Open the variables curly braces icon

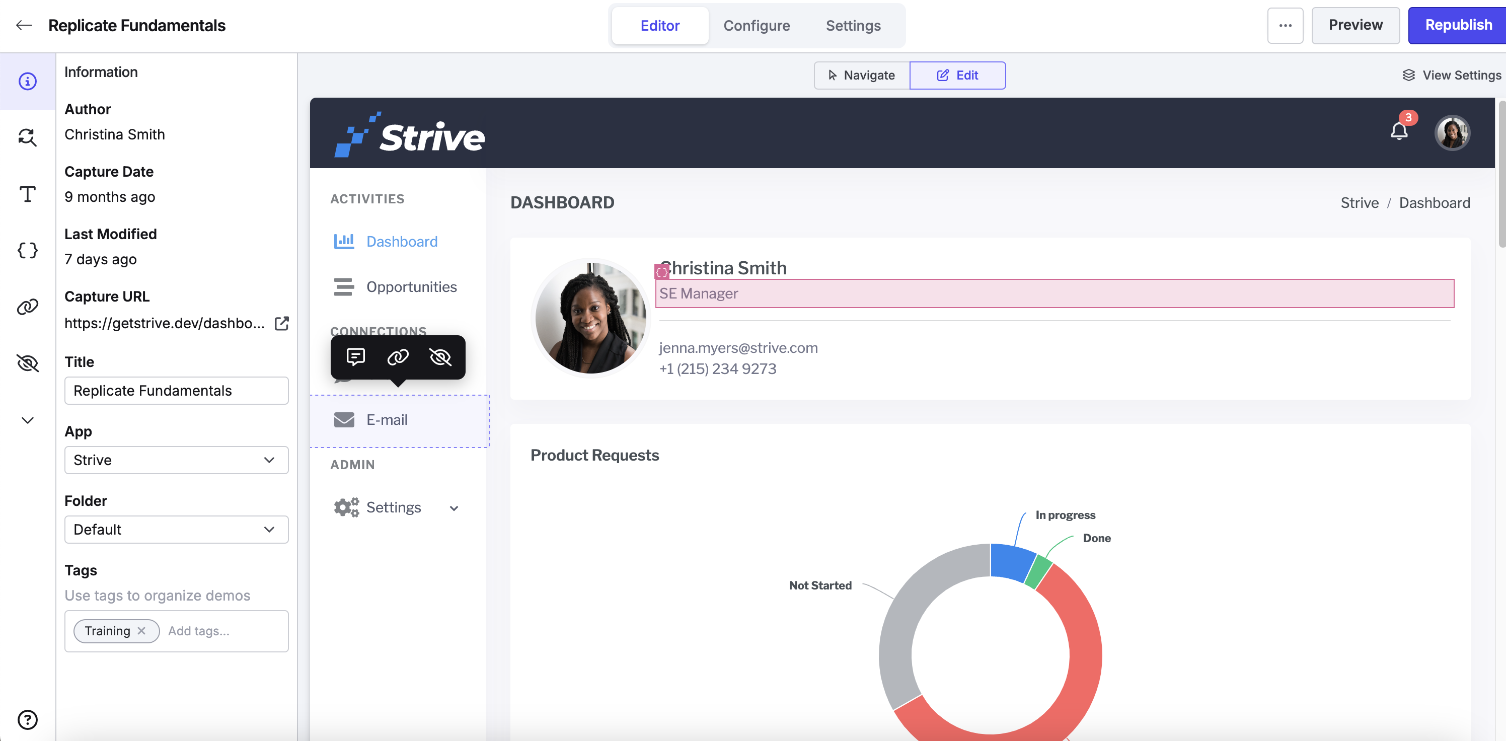click(x=28, y=250)
